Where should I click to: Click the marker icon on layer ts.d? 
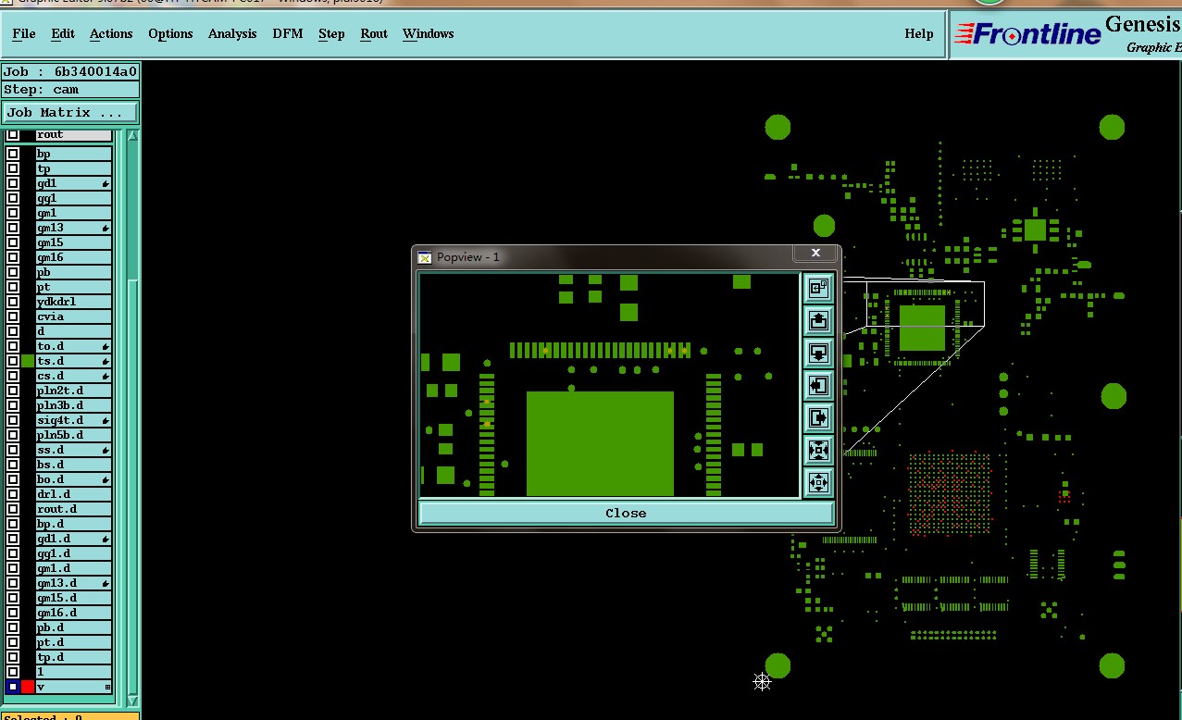pos(106,361)
